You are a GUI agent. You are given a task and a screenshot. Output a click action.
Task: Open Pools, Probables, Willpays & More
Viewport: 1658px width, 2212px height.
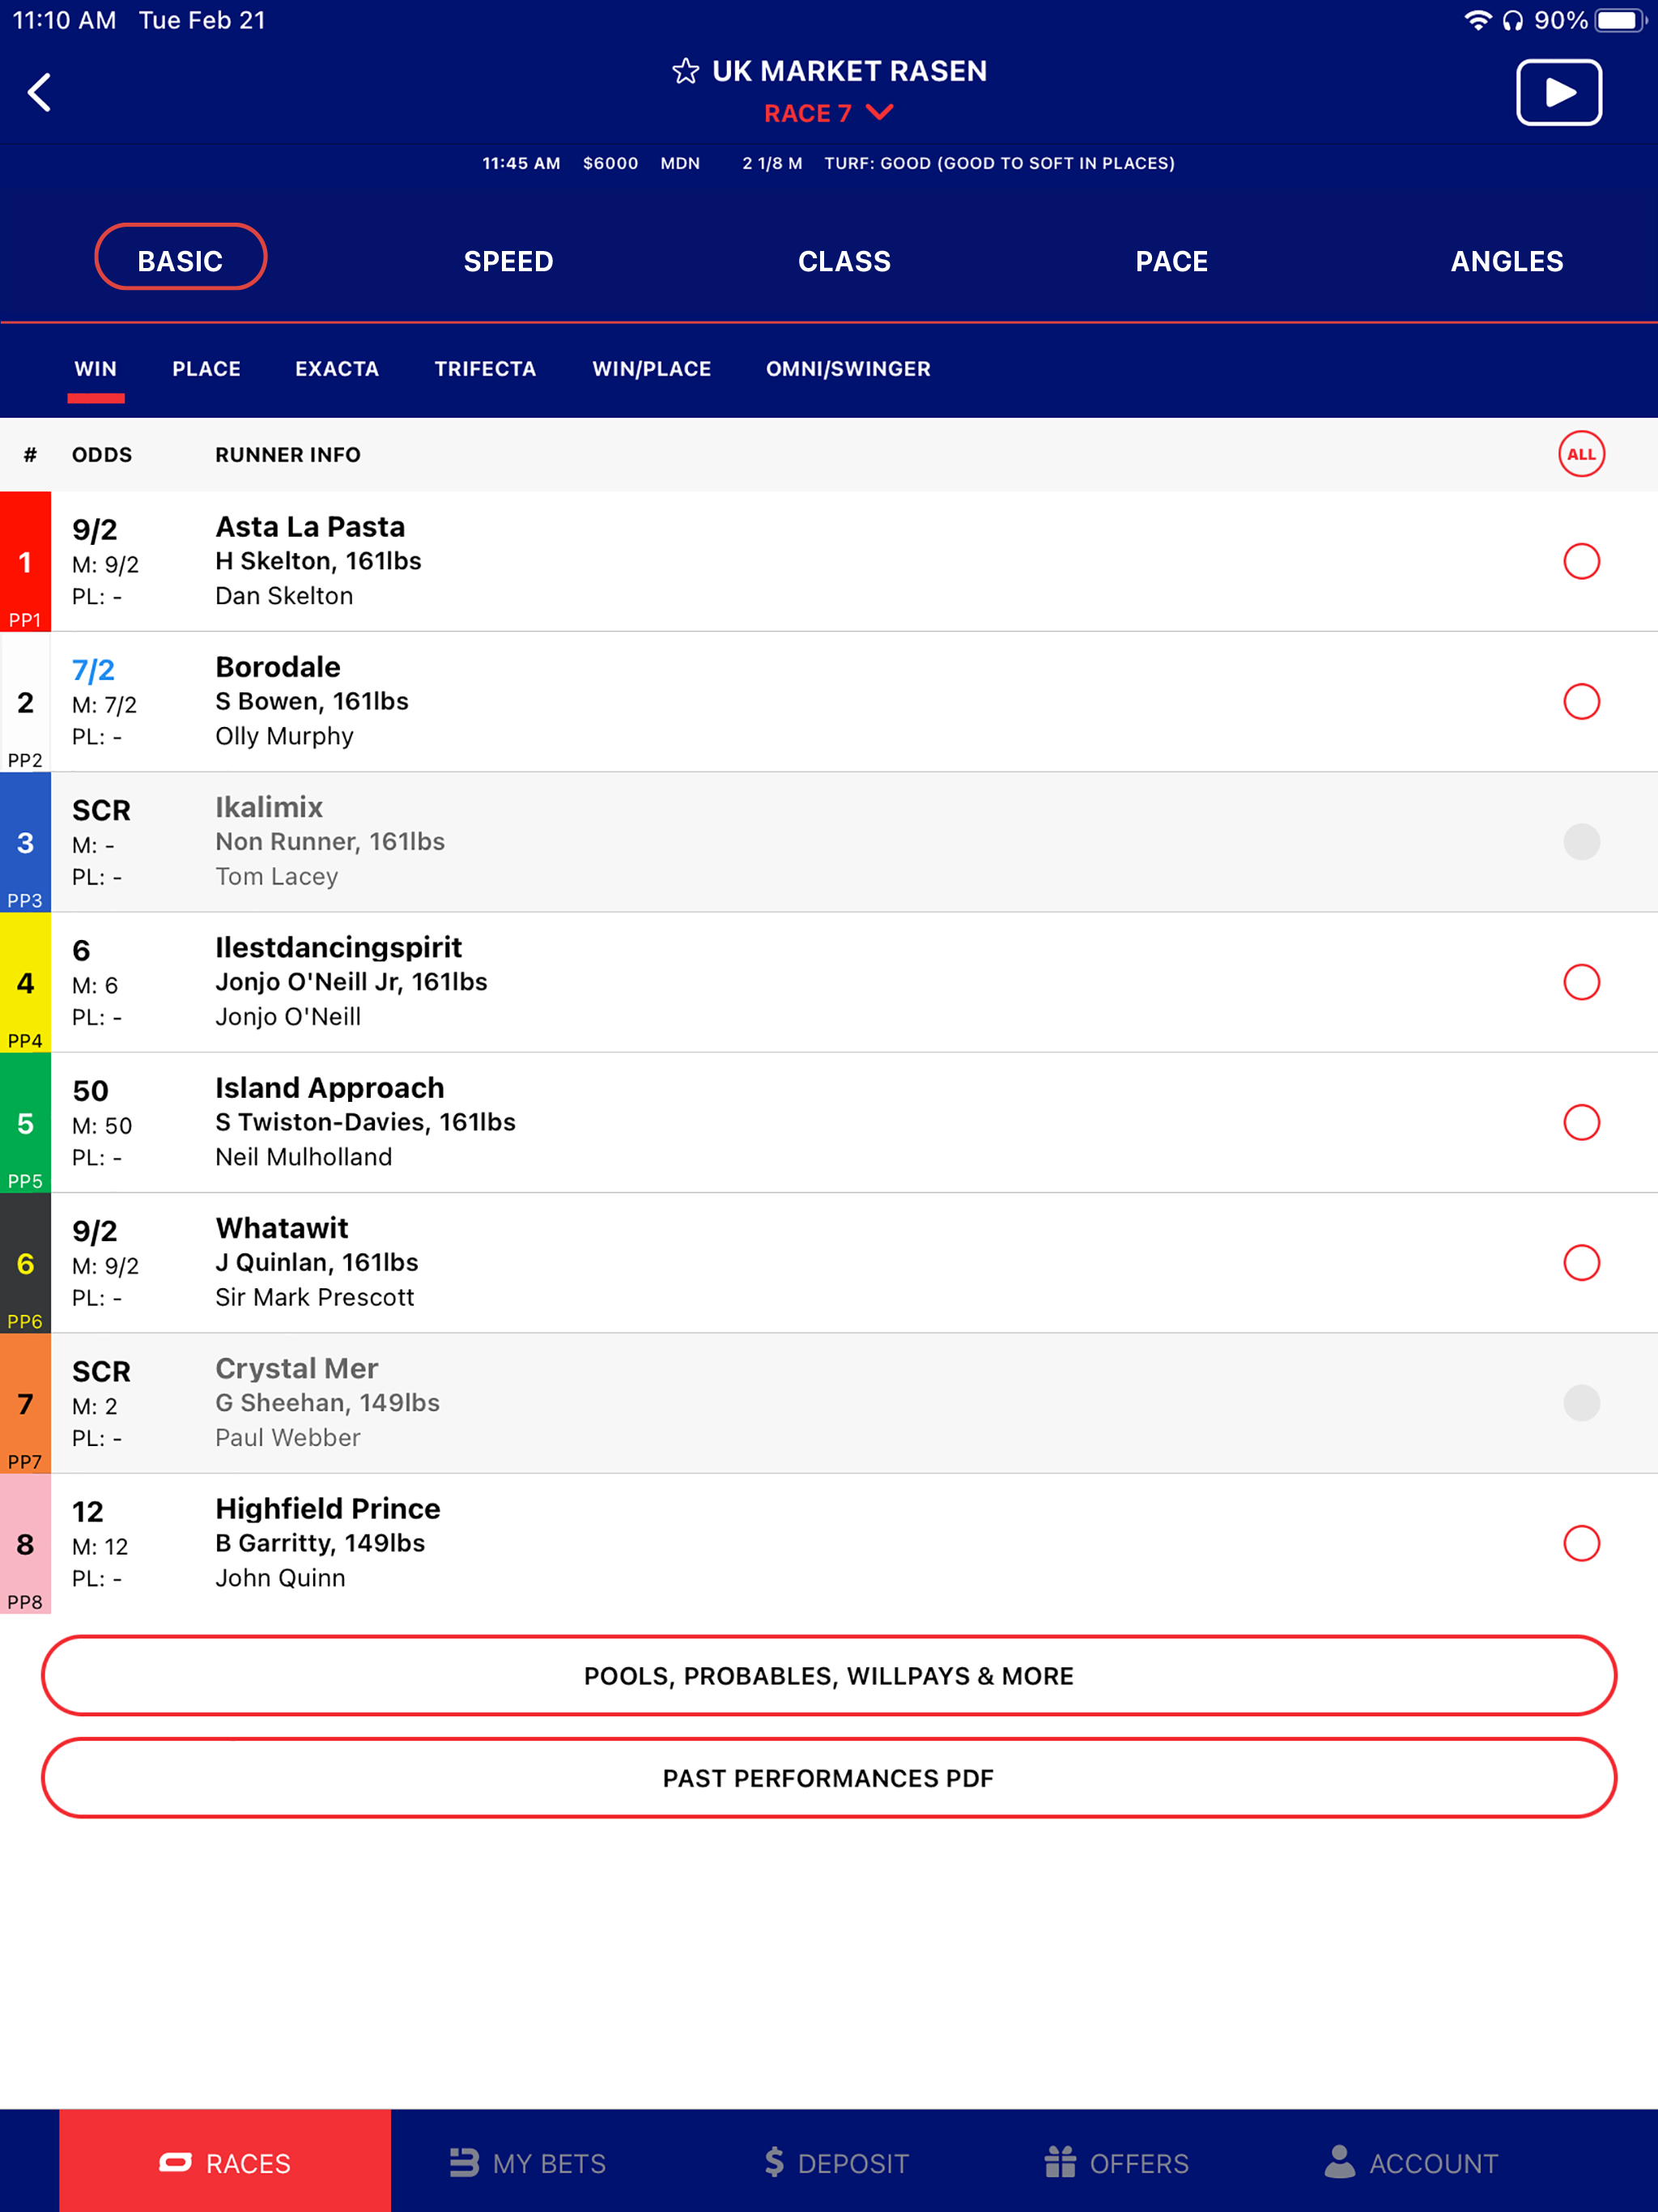[828, 1675]
